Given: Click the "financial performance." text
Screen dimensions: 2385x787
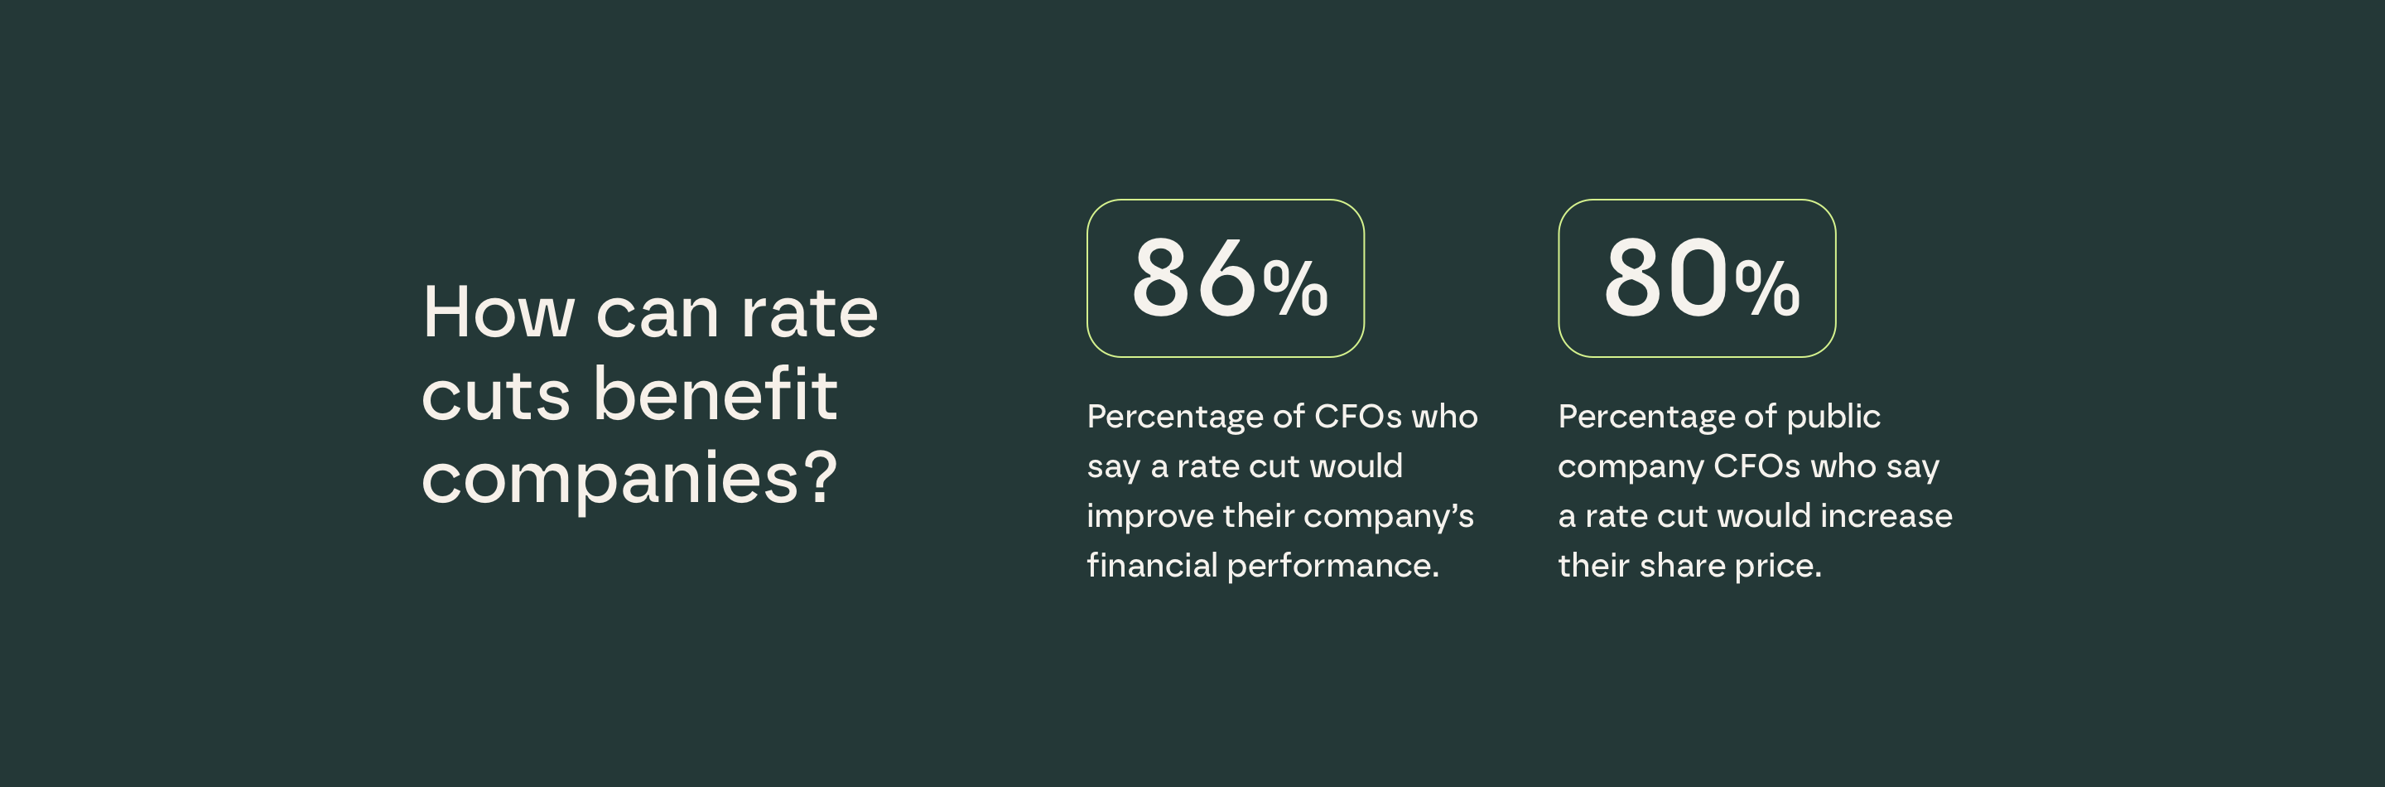Looking at the screenshot, I should [x=1262, y=566].
